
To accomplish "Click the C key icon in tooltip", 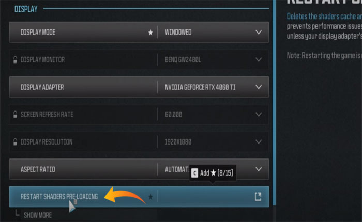I will point(194,173).
